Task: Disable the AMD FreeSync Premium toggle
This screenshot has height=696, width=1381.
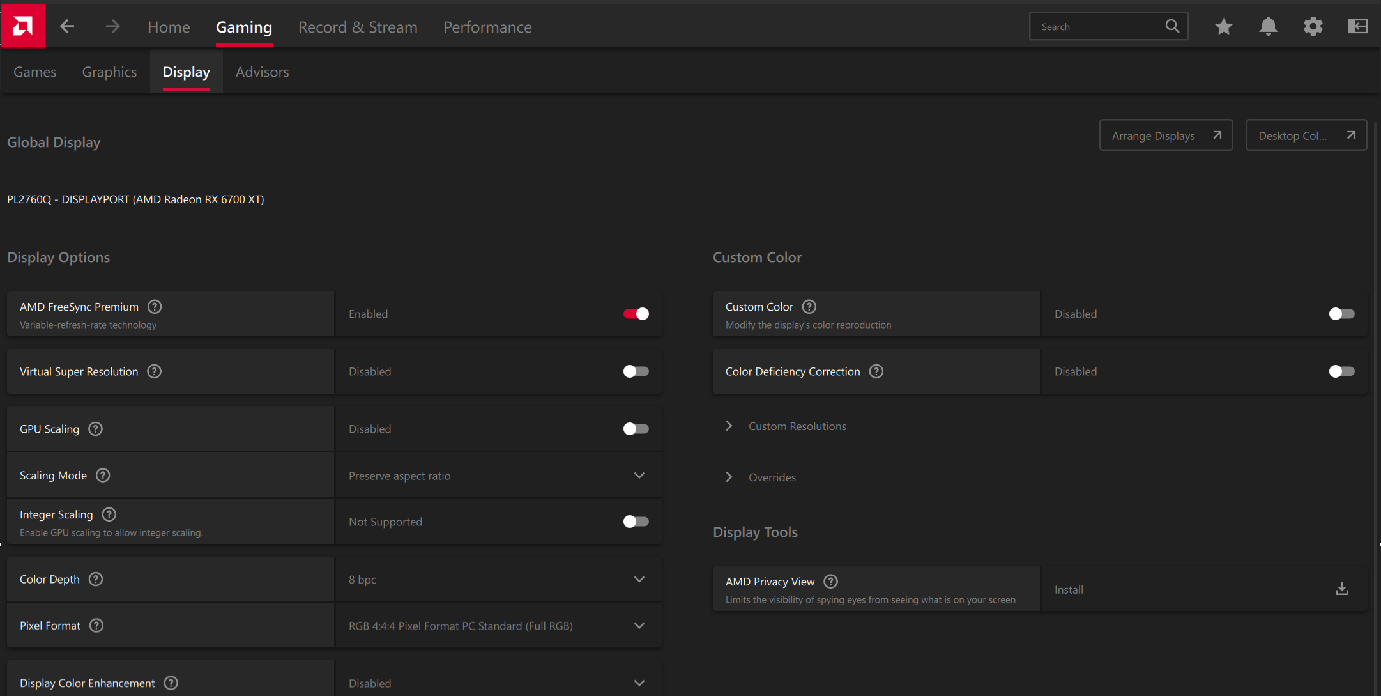Action: [636, 314]
